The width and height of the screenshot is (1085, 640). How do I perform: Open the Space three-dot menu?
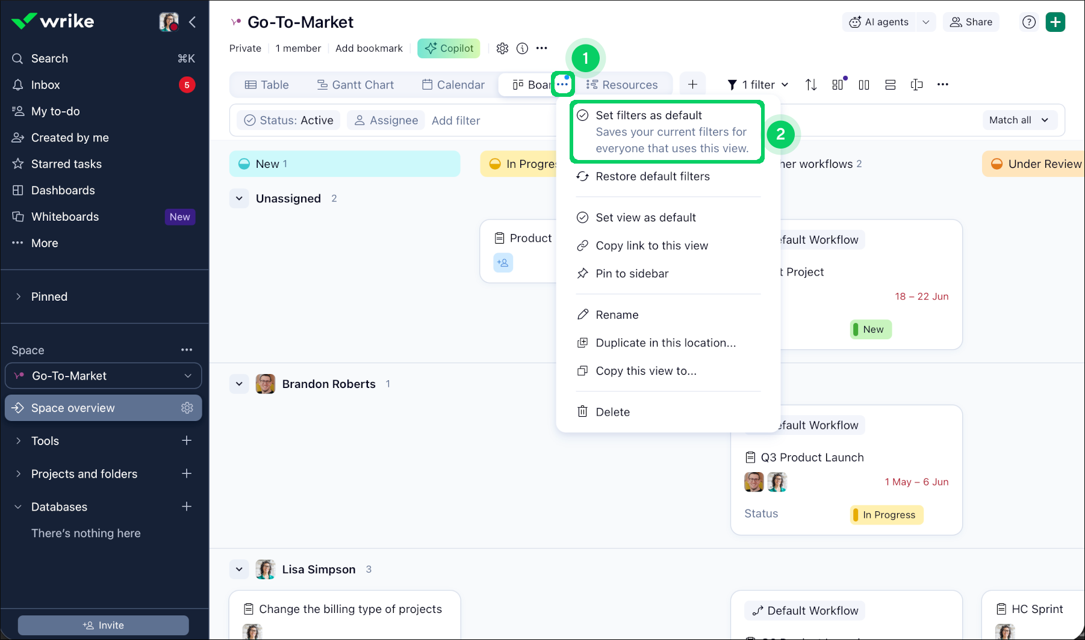point(187,350)
